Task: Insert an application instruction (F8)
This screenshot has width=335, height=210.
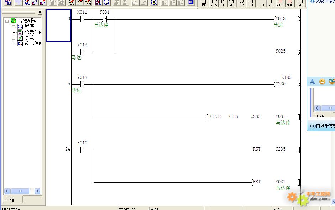Action: (251, 3)
